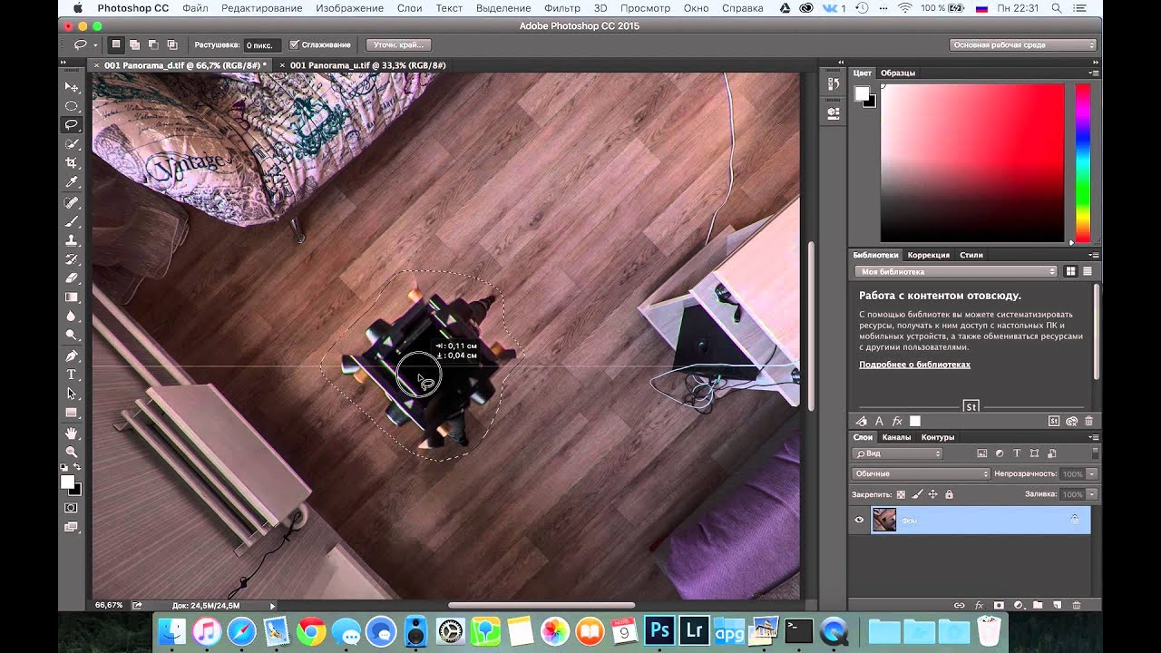Select the Elliptical Marquee tool
Screen dimensions: 1161x653
coord(72,106)
